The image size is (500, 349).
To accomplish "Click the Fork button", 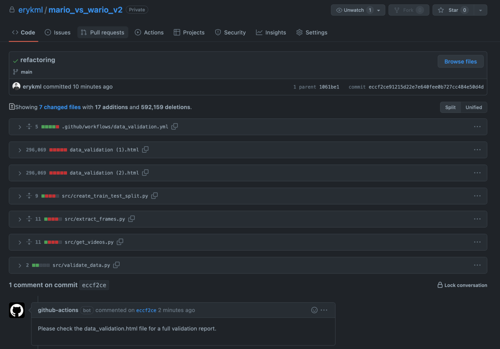I will coord(409,10).
